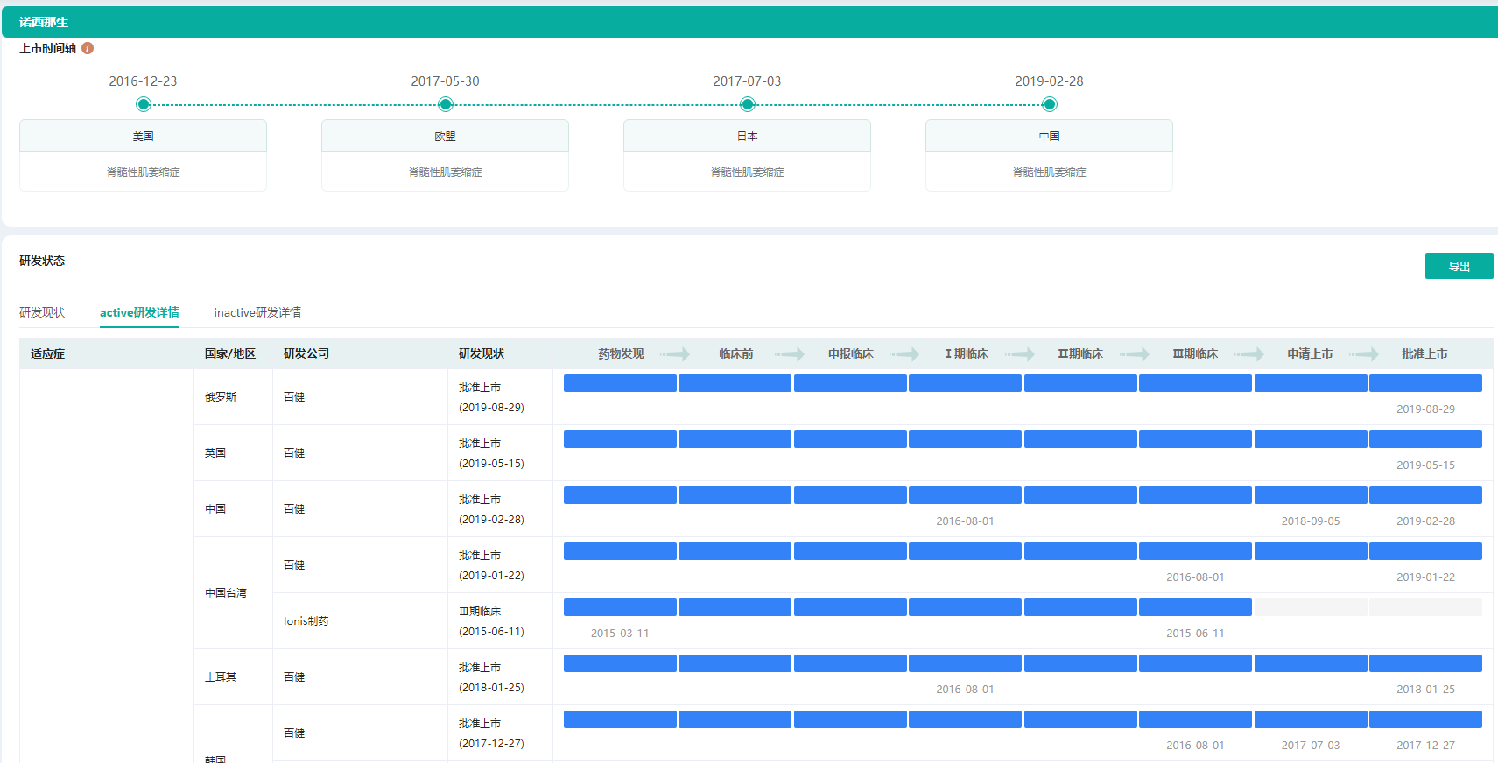Click the 中国 timeline card header
1498x763 pixels.
pyautogui.click(x=1049, y=136)
